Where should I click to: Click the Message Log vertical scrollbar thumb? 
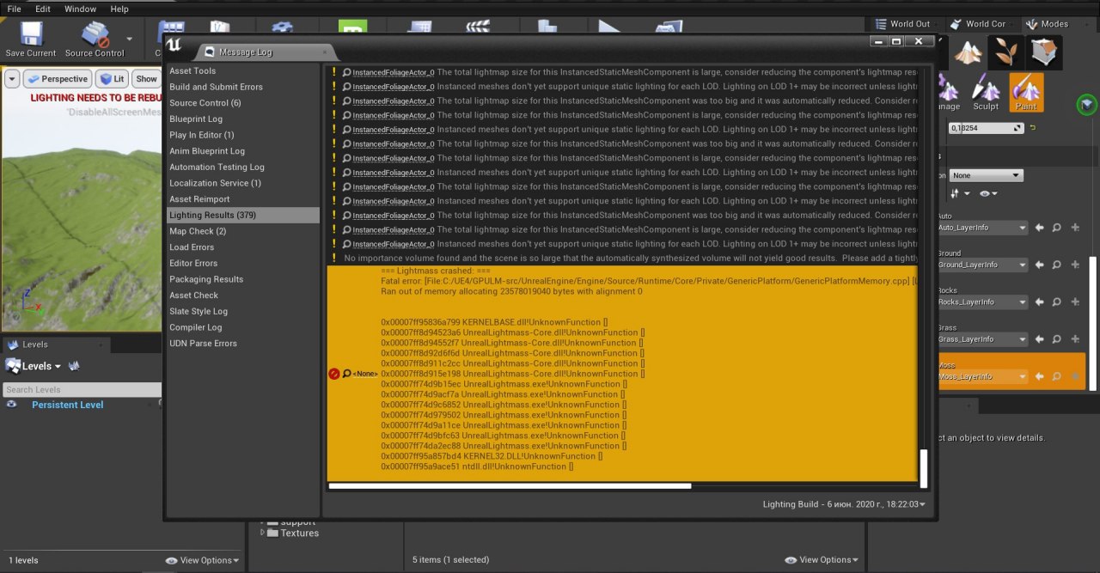point(924,467)
